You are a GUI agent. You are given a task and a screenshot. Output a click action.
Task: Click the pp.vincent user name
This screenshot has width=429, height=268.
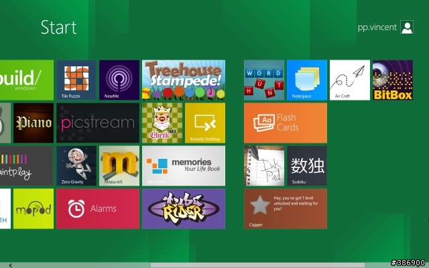pos(377,27)
